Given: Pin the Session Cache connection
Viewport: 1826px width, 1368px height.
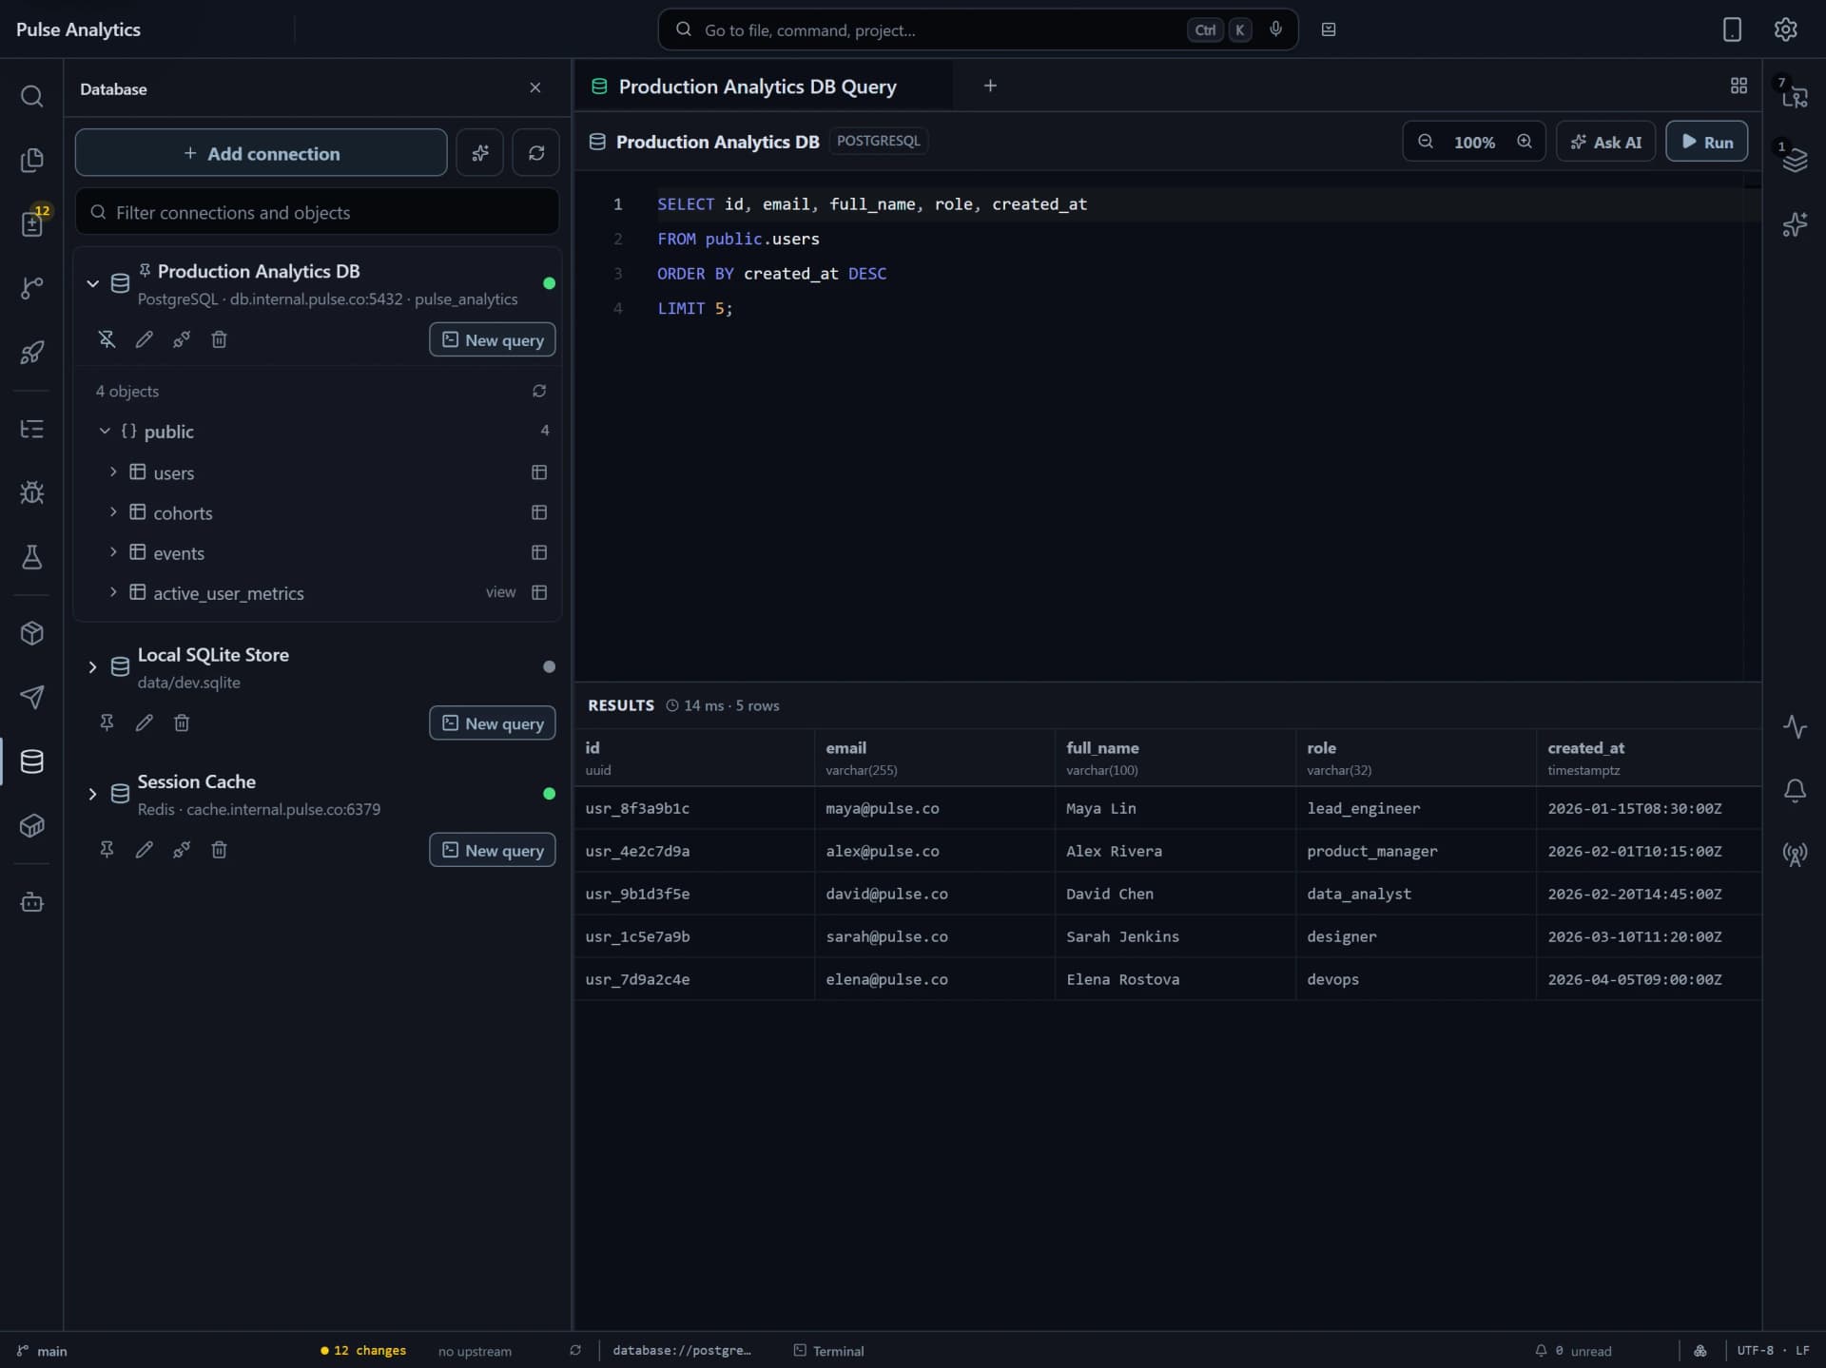Looking at the screenshot, I should [107, 850].
